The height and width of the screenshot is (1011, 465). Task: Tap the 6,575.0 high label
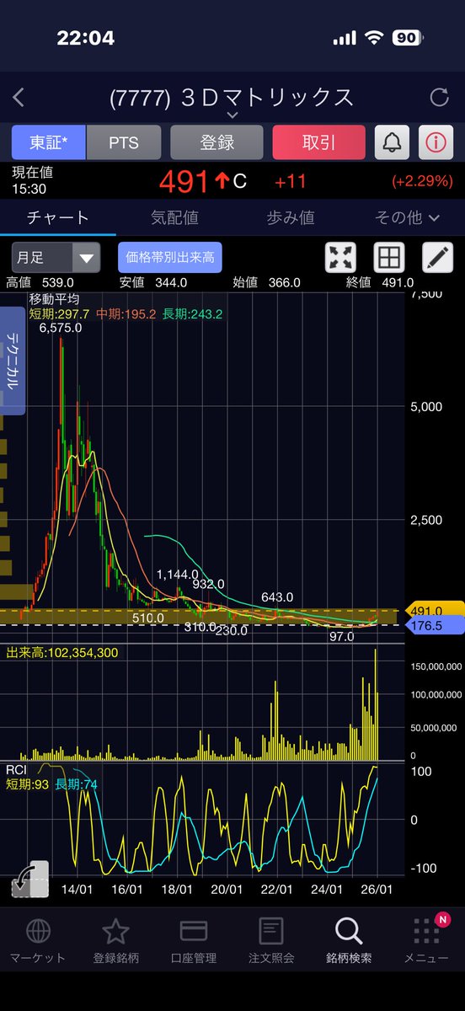coord(61,329)
